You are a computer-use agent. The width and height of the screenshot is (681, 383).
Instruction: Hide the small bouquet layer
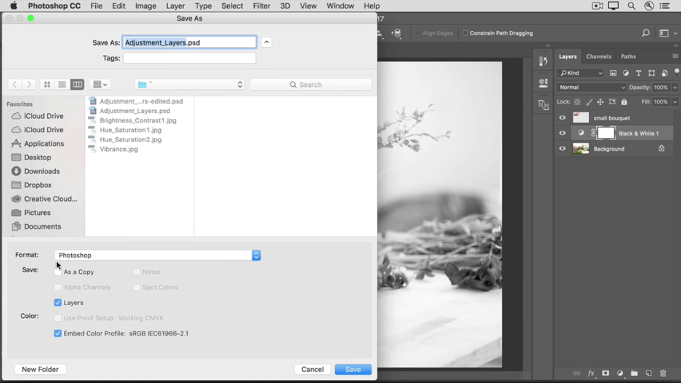(x=562, y=118)
